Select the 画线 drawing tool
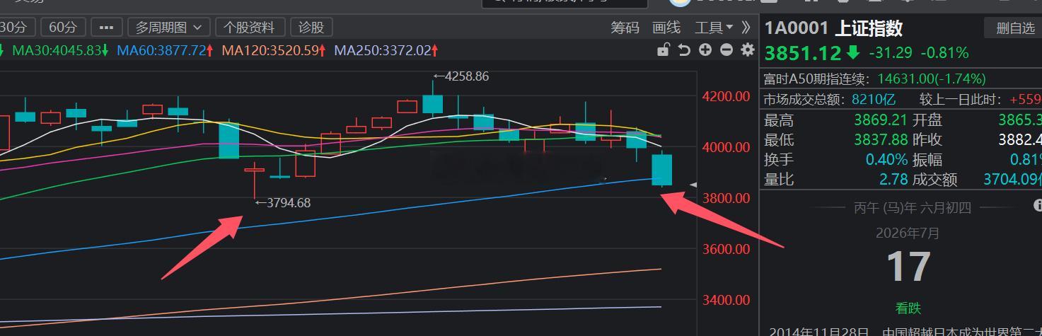This screenshot has height=336, width=1042. tap(666, 28)
